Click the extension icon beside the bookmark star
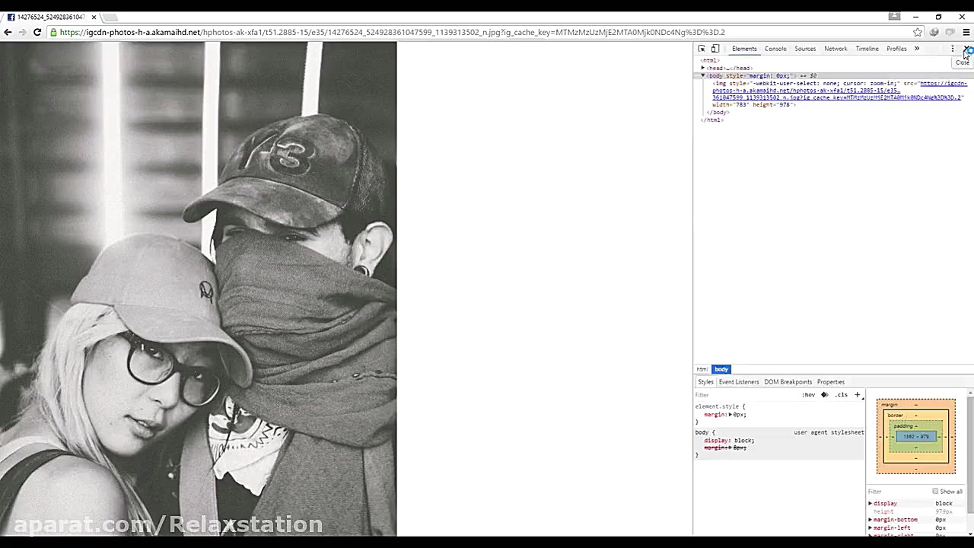 point(934,32)
